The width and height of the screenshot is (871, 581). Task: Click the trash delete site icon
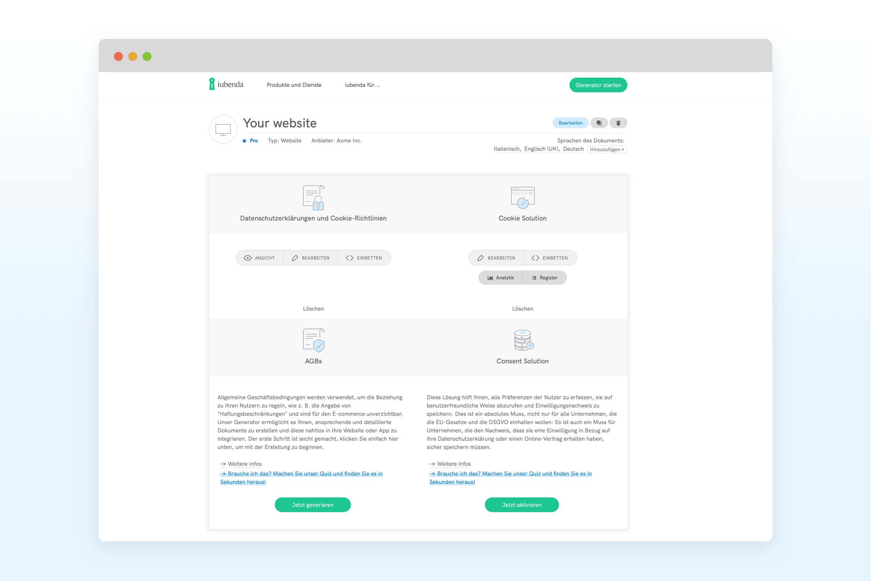pyautogui.click(x=618, y=123)
